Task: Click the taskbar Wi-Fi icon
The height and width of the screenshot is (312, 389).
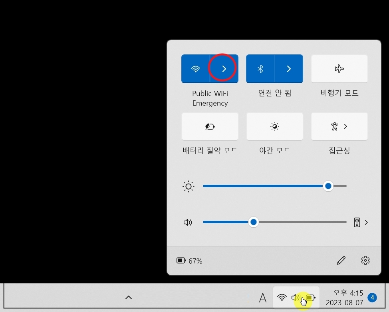Action: pyautogui.click(x=282, y=297)
